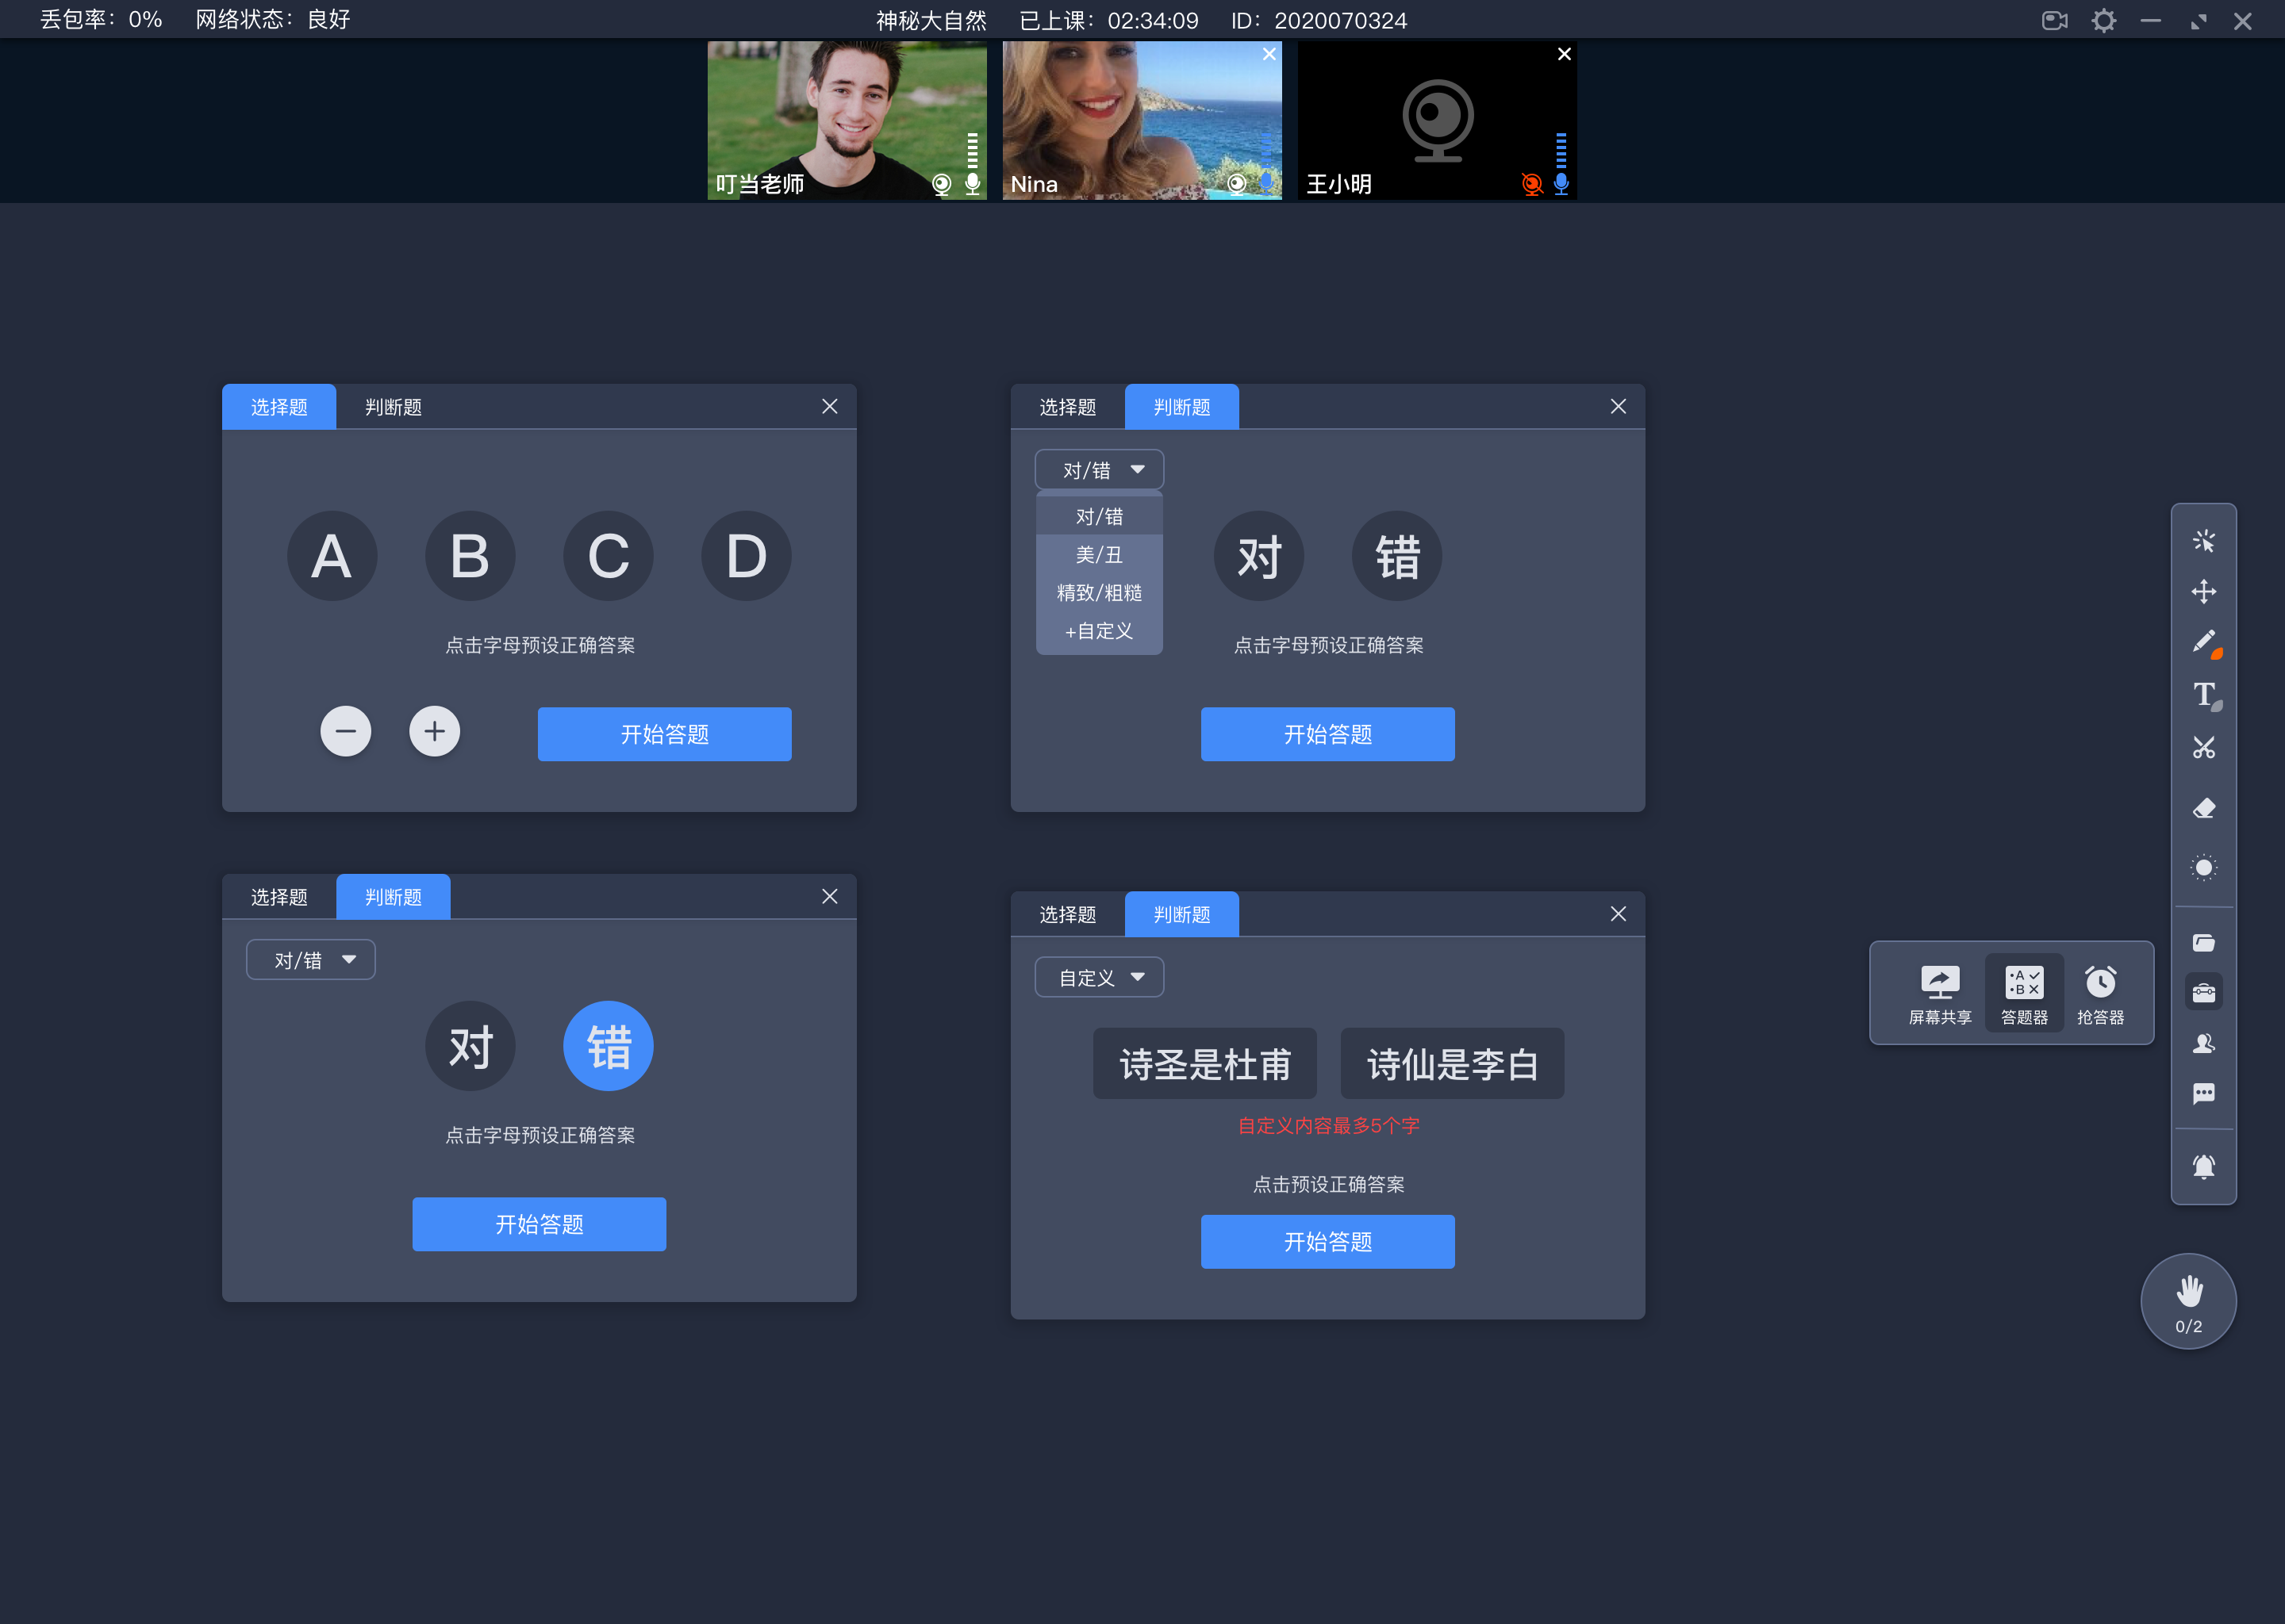Click 开始答题 button in top-right panel

(1327, 733)
